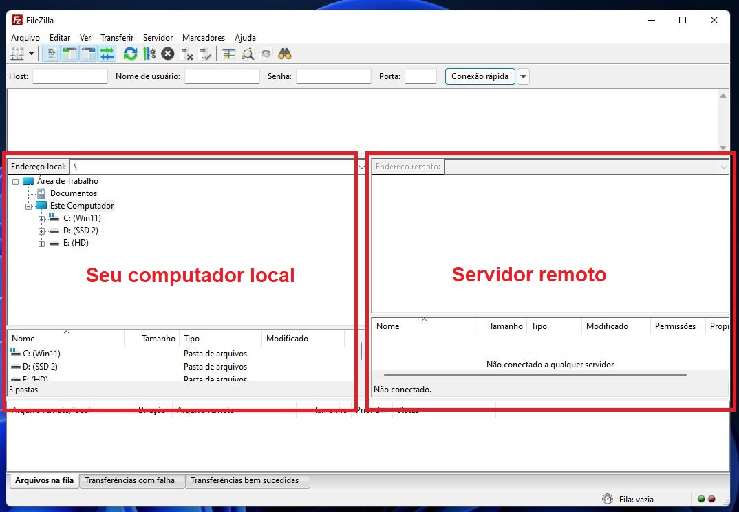Image resolution: width=739 pixels, height=512 pixels.
Task: Toggle synchronized browsing icon
Action: (266, 54)
